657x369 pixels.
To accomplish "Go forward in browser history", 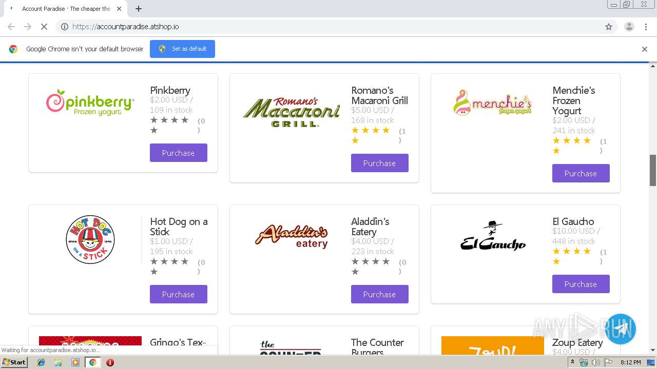I will click(x=28, y=27).
